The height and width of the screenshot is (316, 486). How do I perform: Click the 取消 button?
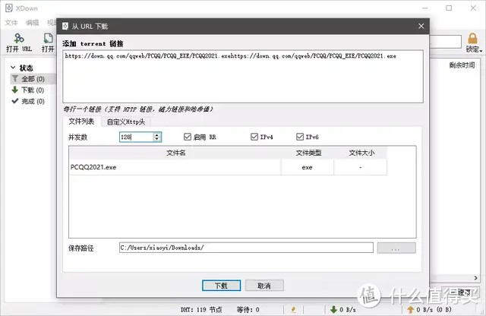(264, 286)
